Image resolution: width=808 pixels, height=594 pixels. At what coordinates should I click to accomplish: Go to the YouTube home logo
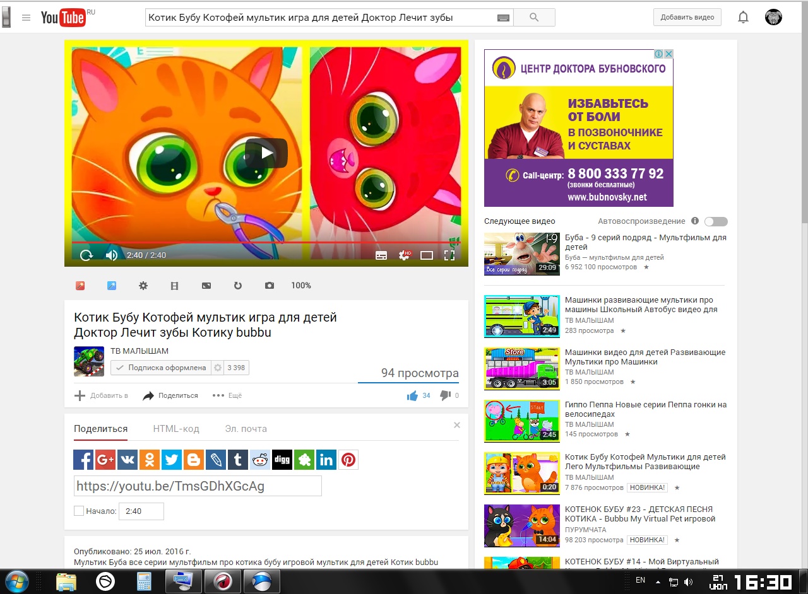point(63,18)
